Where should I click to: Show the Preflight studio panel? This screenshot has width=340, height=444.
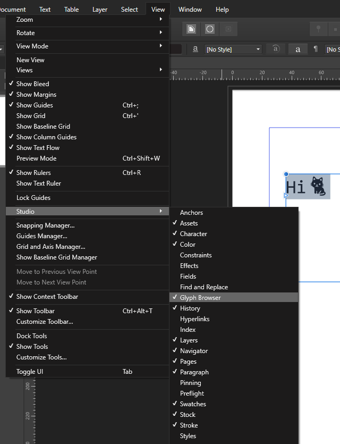pos(234,393)
